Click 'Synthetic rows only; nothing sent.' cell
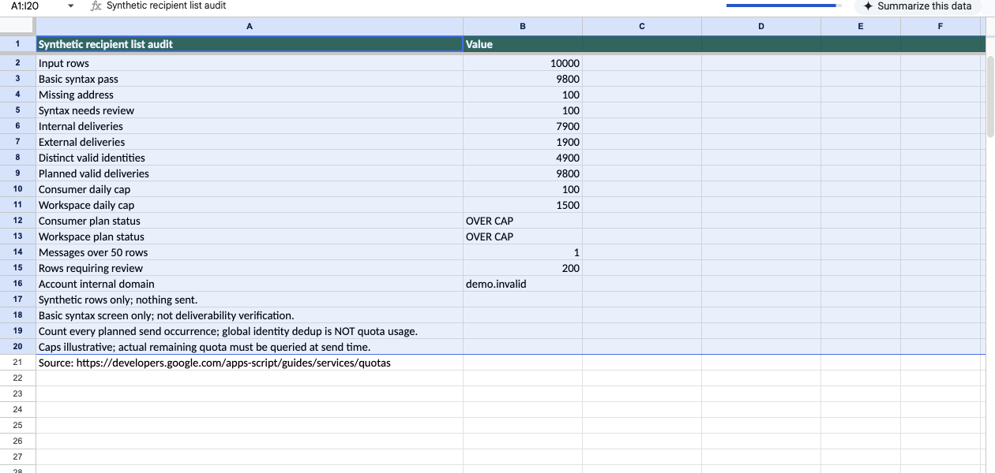 coord(250,300)
